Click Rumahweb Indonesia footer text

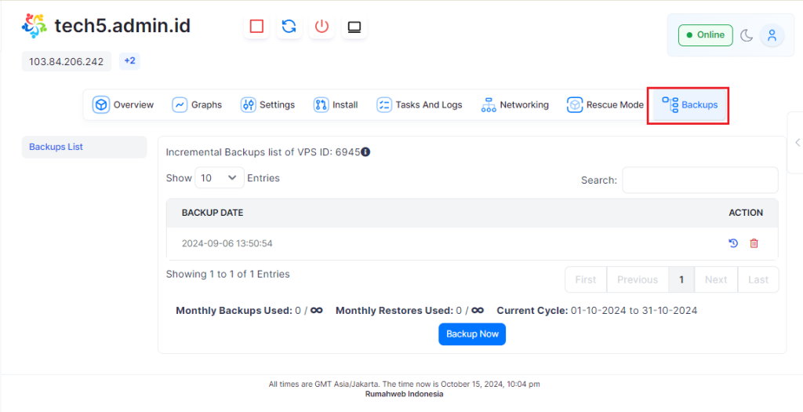coord(404,394)
